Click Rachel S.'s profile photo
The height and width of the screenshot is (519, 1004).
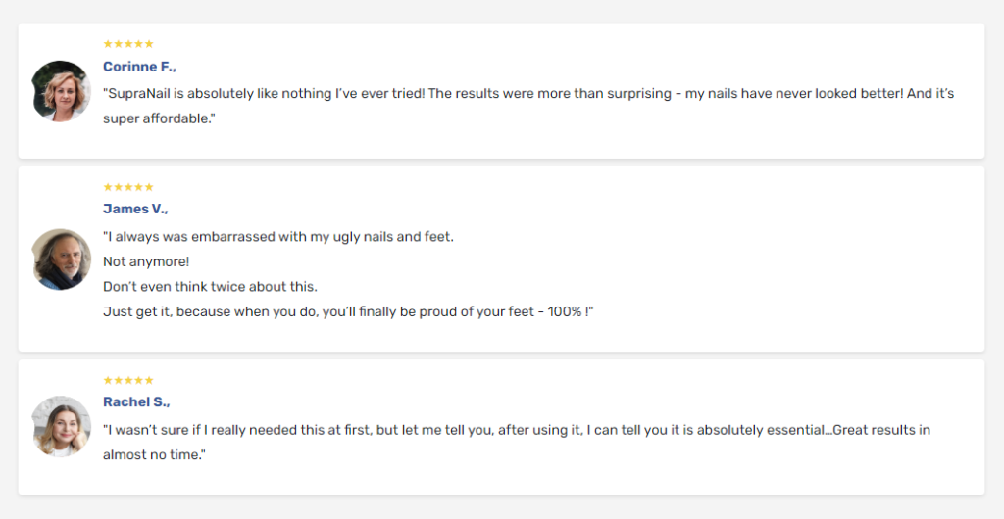click(61, 426)
